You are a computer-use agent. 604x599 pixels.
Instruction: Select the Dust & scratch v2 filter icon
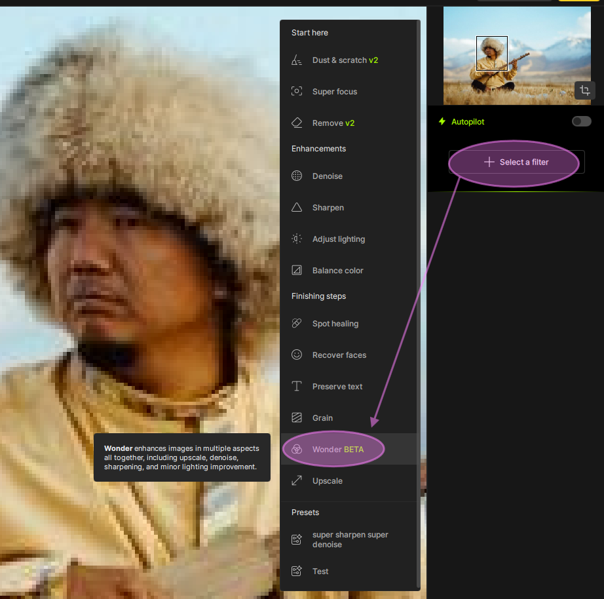pos(296,60)
